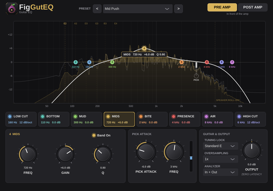The image size is (273, 191).
Task: Click the MIDS FREQ knob
Action: pyautogui.click(x=28, y=154)
